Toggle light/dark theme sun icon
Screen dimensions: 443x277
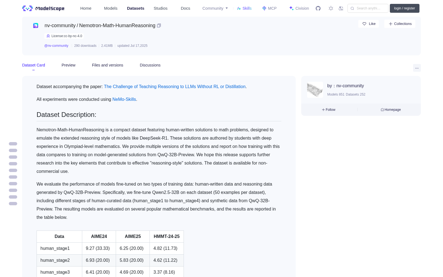pos(331,8)
